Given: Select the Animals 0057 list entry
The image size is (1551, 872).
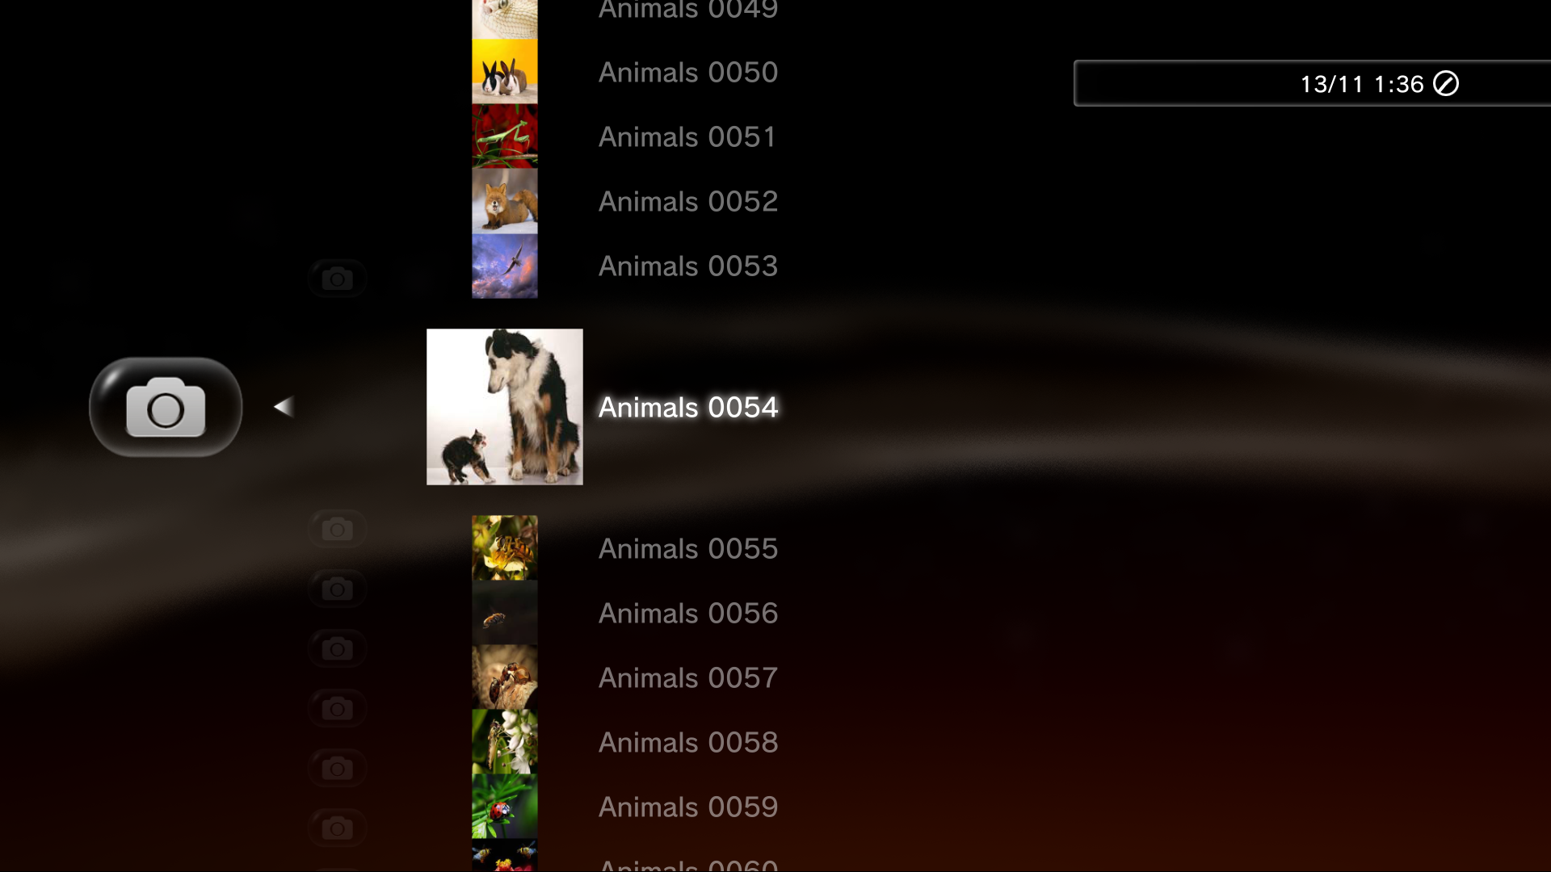Looking at the screenshot, I should [688, 678].
